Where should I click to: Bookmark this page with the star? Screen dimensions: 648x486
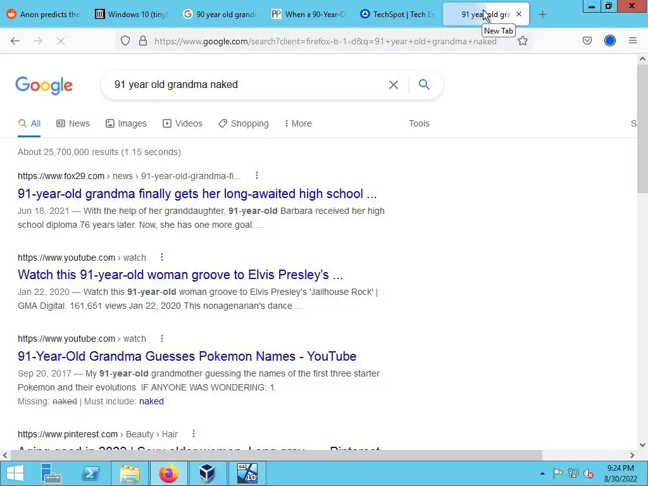(523, 40)
